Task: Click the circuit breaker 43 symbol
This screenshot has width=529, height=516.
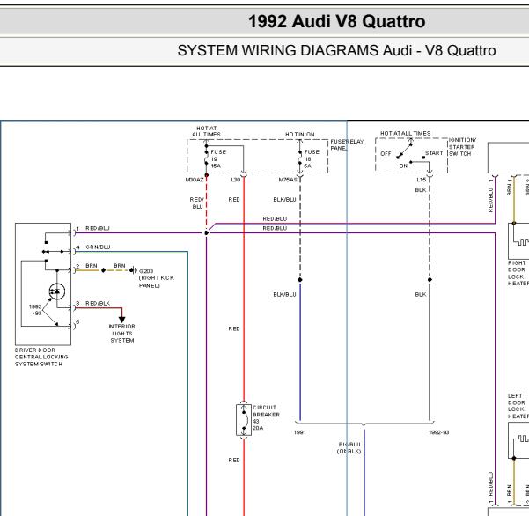Action: tap(244, 420)
